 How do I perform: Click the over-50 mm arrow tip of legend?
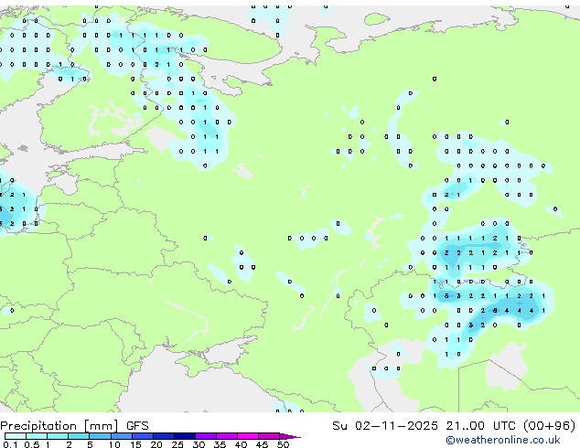coord(290,437)
